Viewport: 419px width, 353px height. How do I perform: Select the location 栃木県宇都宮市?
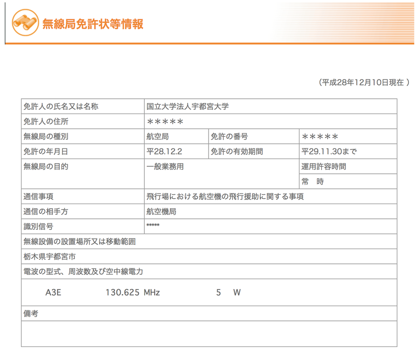tap(50, 256)
